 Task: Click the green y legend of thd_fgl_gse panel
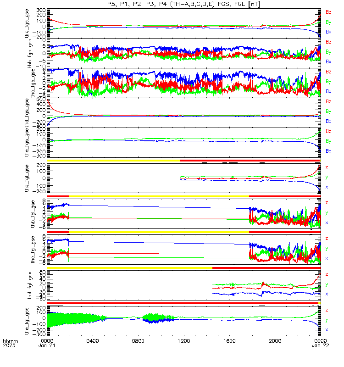[x=327, y=284]
